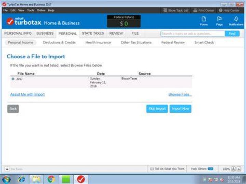This screenshot has width=246, height=184.
Task: Click the search topic input field
Action: pyautogui.click(x=193, y=33)
